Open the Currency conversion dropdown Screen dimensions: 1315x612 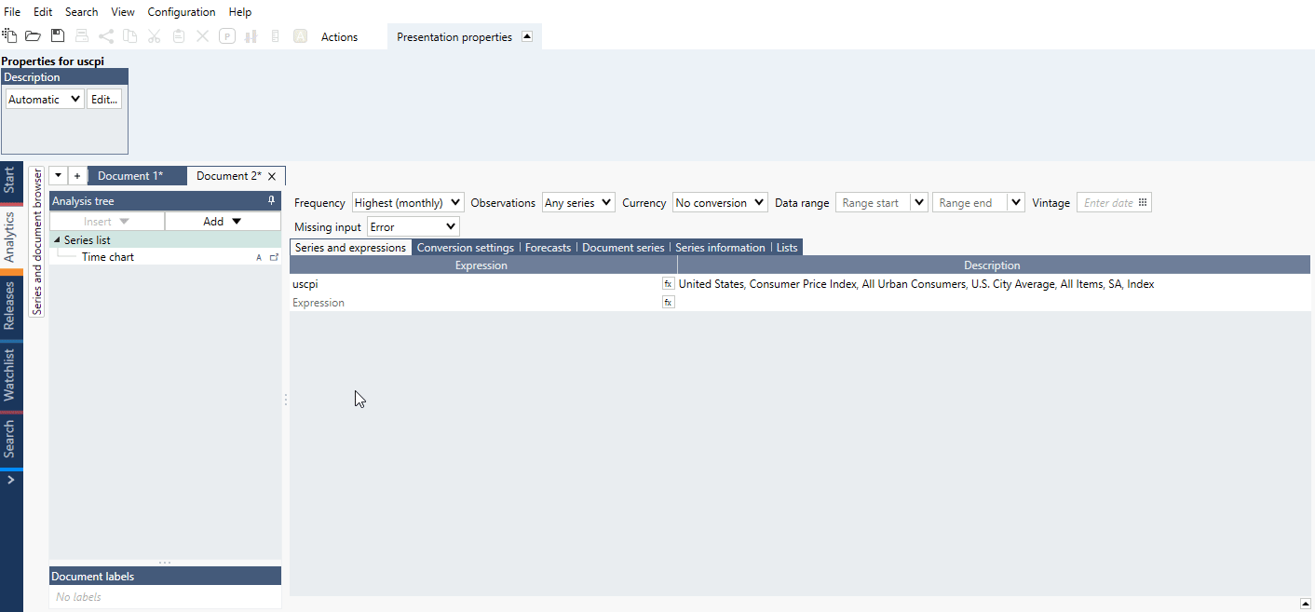tap(720, 202)
